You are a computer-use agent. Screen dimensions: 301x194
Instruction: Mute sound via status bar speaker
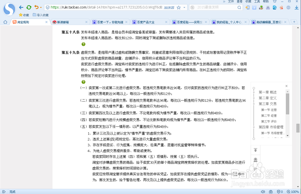pyautogui.click(x=263, y=192)
